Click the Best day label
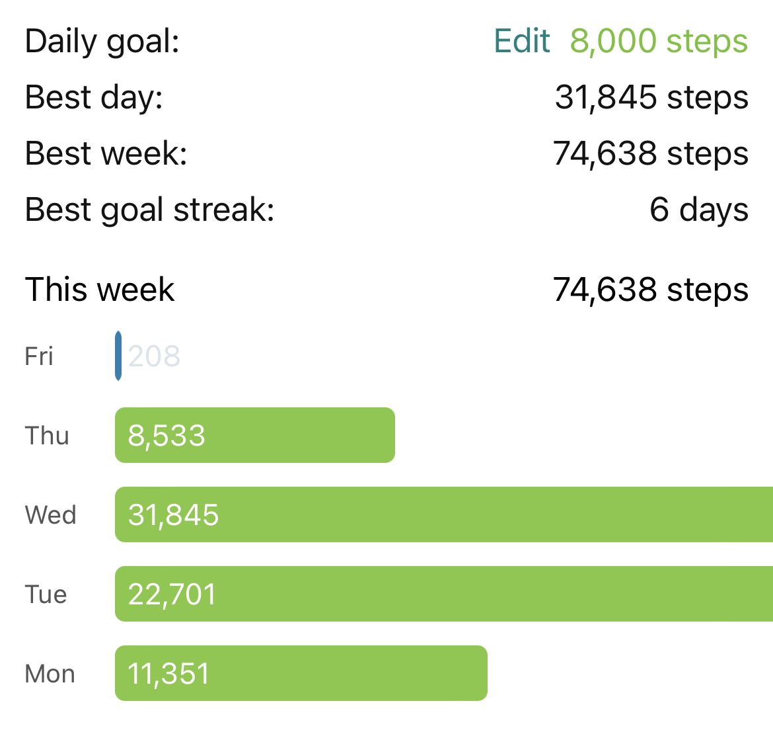This screenshot has height=734, width=773. click(x=94, y=98)
